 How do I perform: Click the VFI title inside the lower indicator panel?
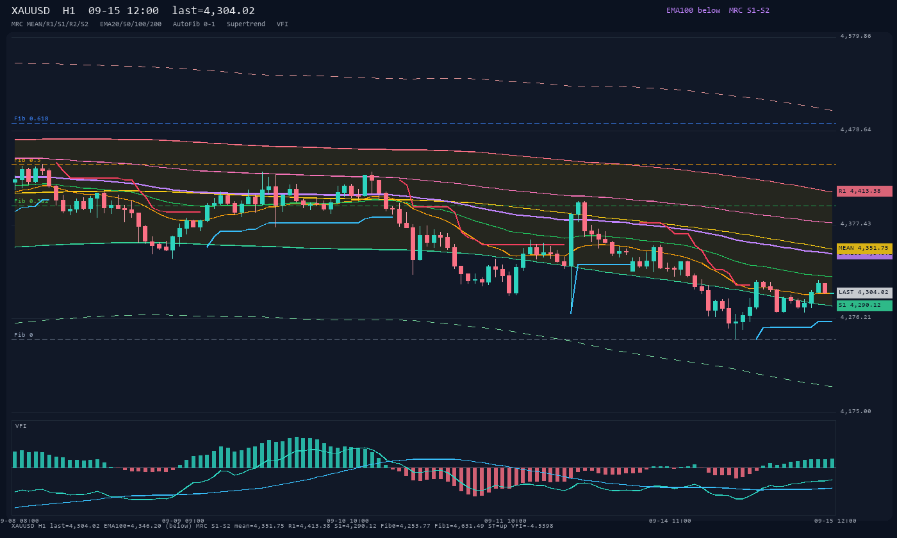tap(21, 426)
